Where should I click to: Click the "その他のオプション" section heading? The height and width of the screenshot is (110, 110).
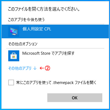[x=23, y=44]
